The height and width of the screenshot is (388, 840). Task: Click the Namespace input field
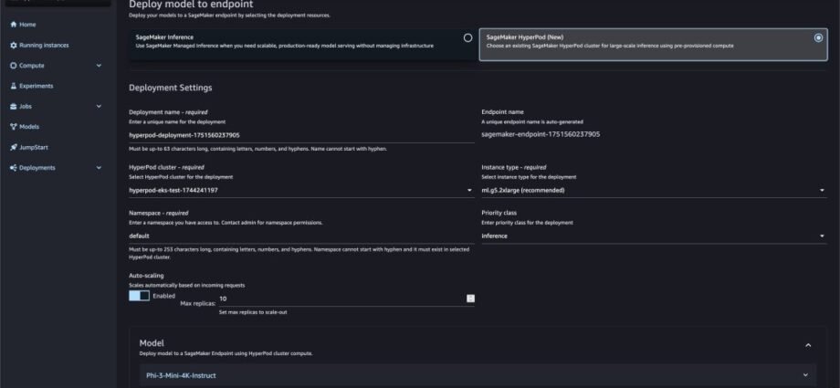[301, 236]
